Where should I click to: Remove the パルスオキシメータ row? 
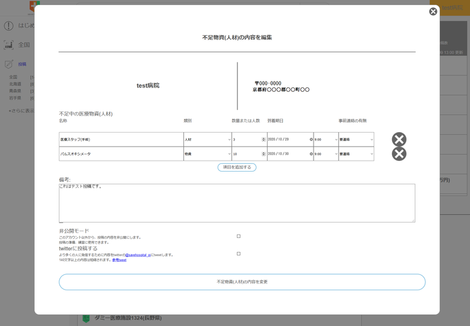[x=399, y=154]
